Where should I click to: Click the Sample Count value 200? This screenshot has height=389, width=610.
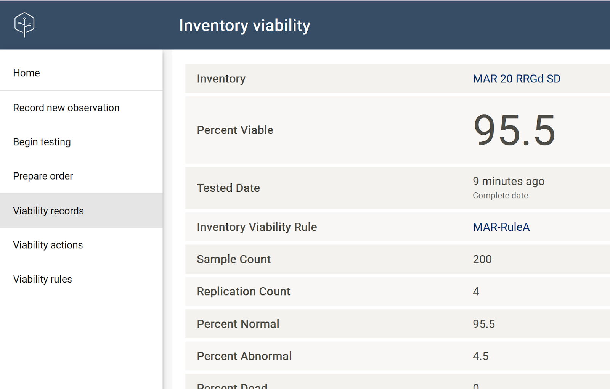(x=482, y=259)
